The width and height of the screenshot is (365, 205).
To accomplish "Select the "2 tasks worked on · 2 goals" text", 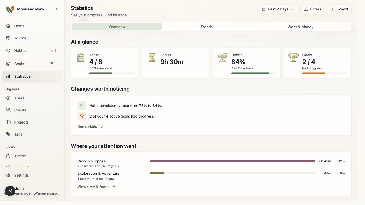I will point(98,166).
